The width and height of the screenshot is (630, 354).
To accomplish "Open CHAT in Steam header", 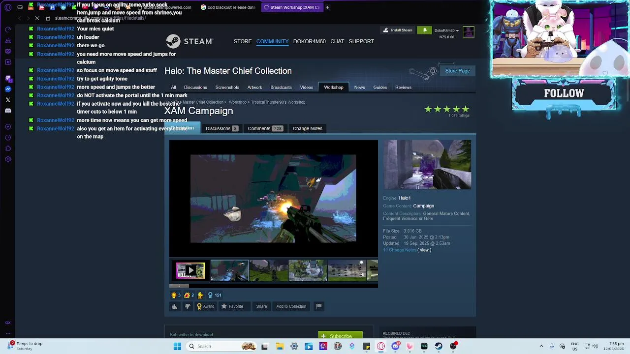I will pos(337,41).
